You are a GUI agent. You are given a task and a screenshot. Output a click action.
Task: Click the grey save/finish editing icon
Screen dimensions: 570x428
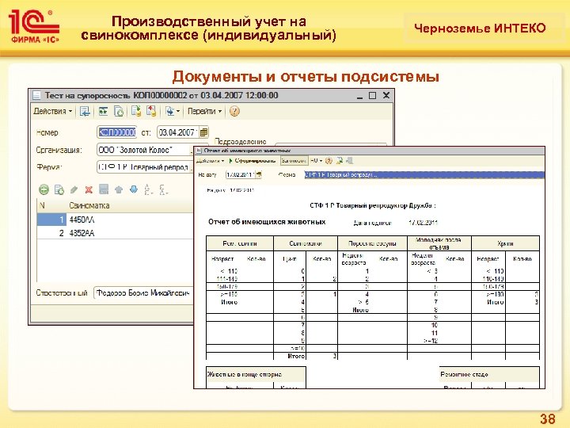tap(104, 189)
